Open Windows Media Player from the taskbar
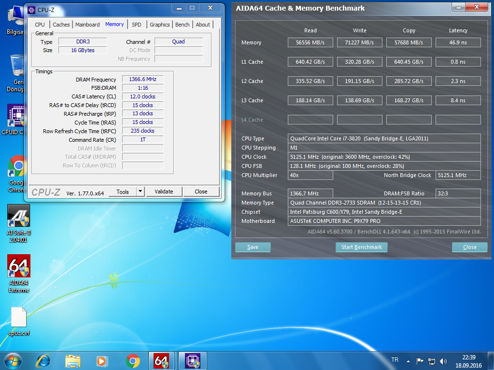Image resolution: width=494 pixels, height=370 pixels. [x=102, y=361]
